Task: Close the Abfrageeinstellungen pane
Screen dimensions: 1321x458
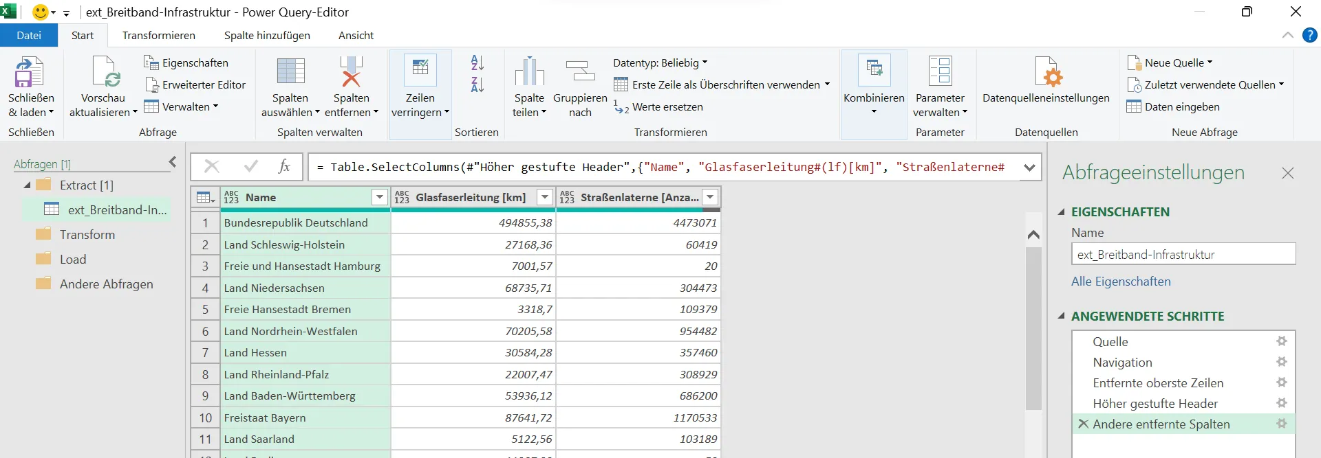Action: 1288,173
